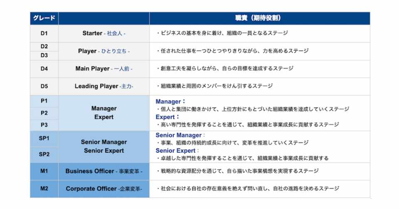Select the D1 grade cell

coord(44,33)
